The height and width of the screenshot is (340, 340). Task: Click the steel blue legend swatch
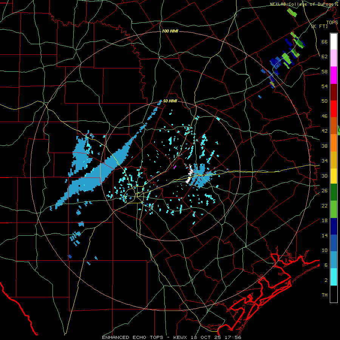tap(334, 260)
